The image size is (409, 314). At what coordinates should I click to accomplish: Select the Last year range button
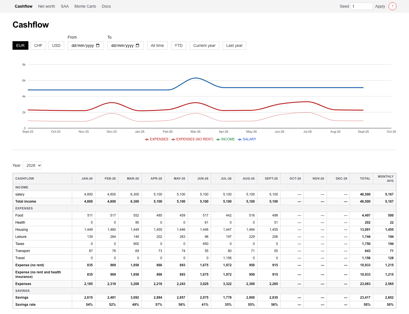pyautogui.click(x=234, y=45)
